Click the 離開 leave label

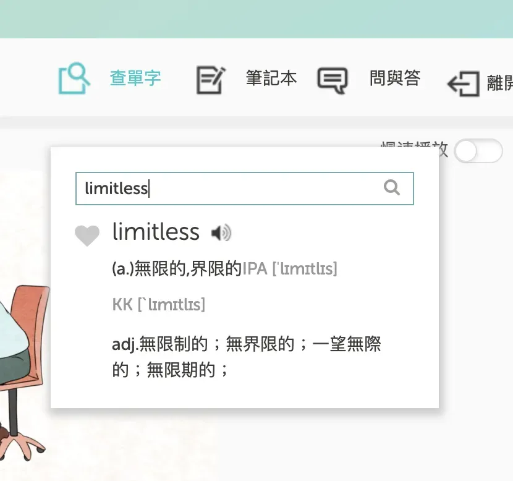pyautogui.click(x=500, y=83)
